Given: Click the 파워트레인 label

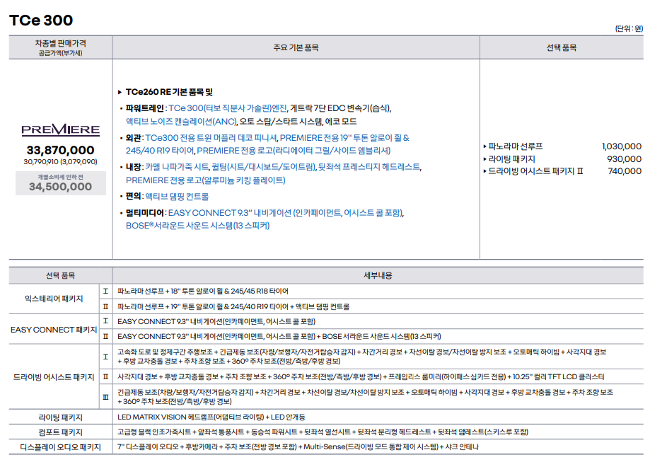Looking at the screenshot, I should pos(145,108).
